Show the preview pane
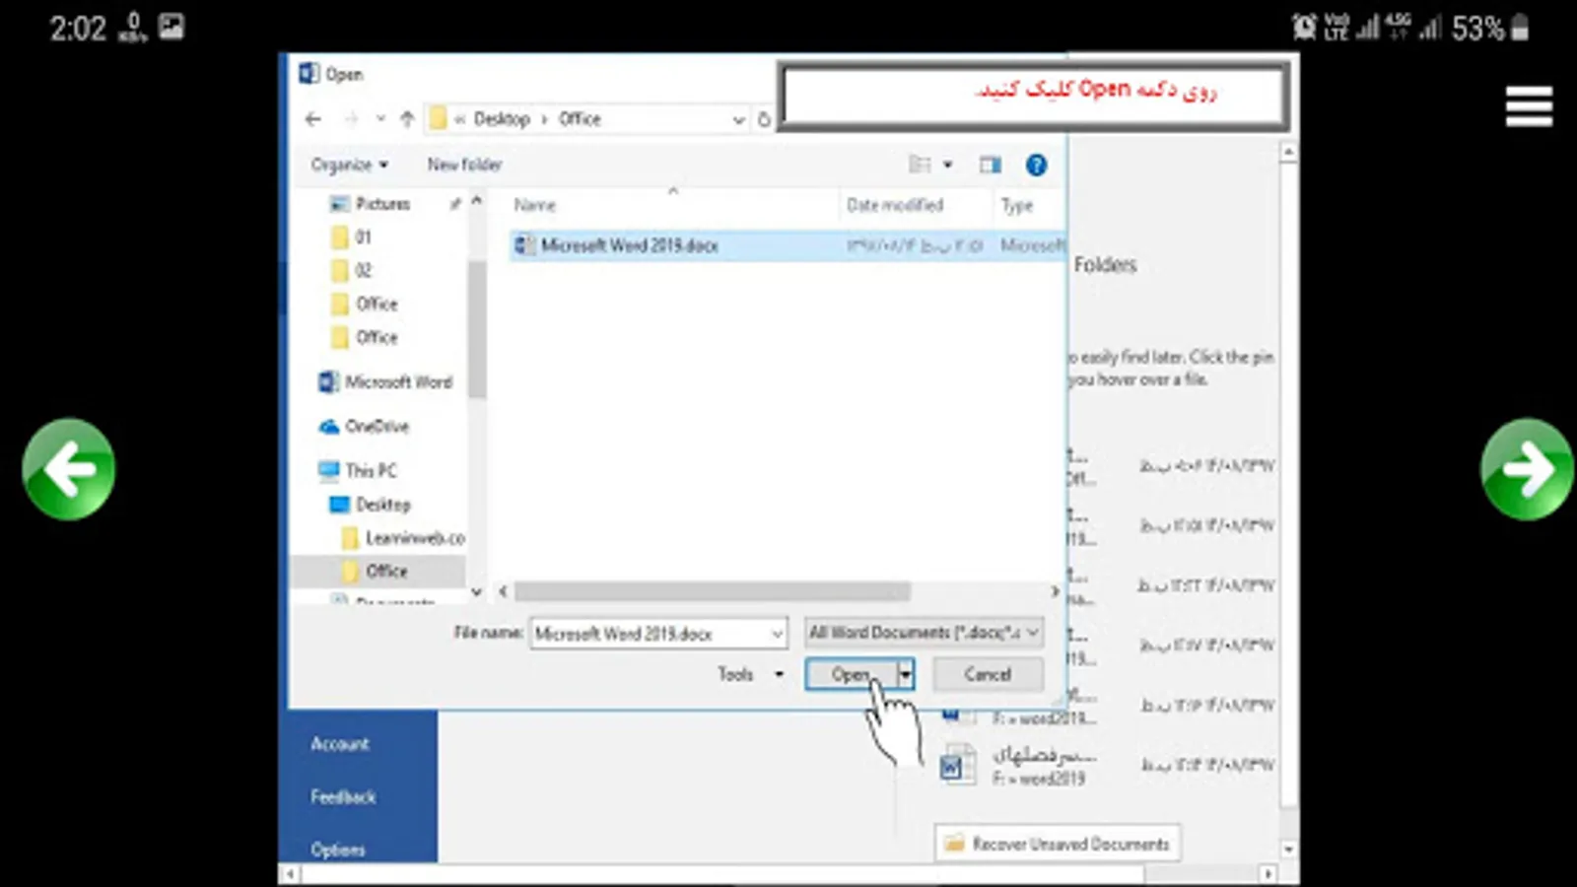The image size is (1577, 887). (x=990, y=165)
